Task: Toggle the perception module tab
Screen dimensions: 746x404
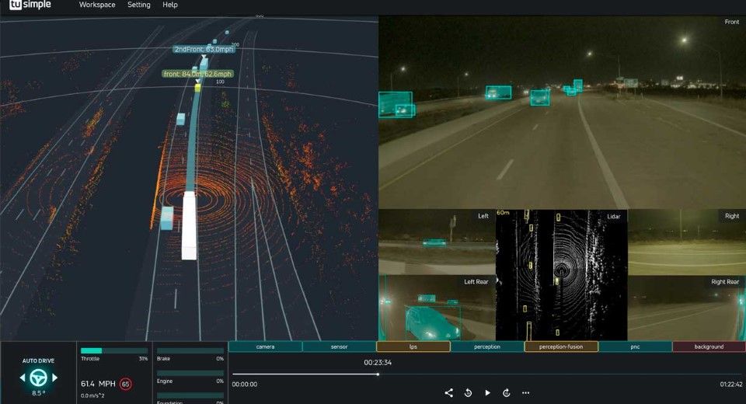Action: (x=487, y=347)
